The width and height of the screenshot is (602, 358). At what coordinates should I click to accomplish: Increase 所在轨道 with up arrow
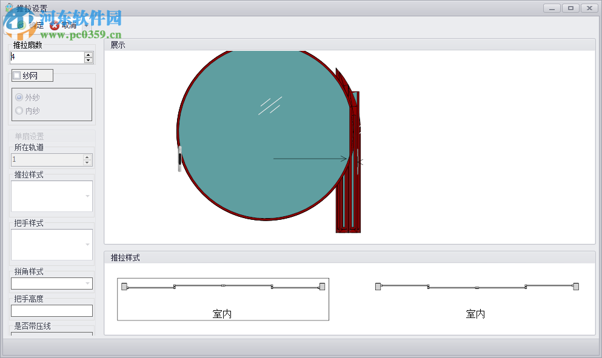[87, 157]
